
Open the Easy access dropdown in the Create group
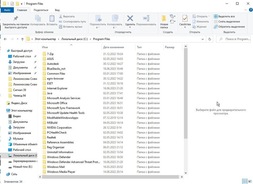173,21
